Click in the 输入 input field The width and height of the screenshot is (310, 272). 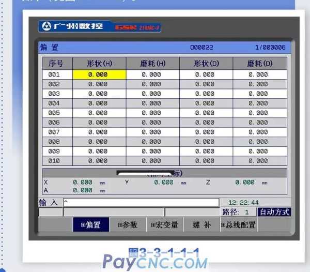[141, 202]
